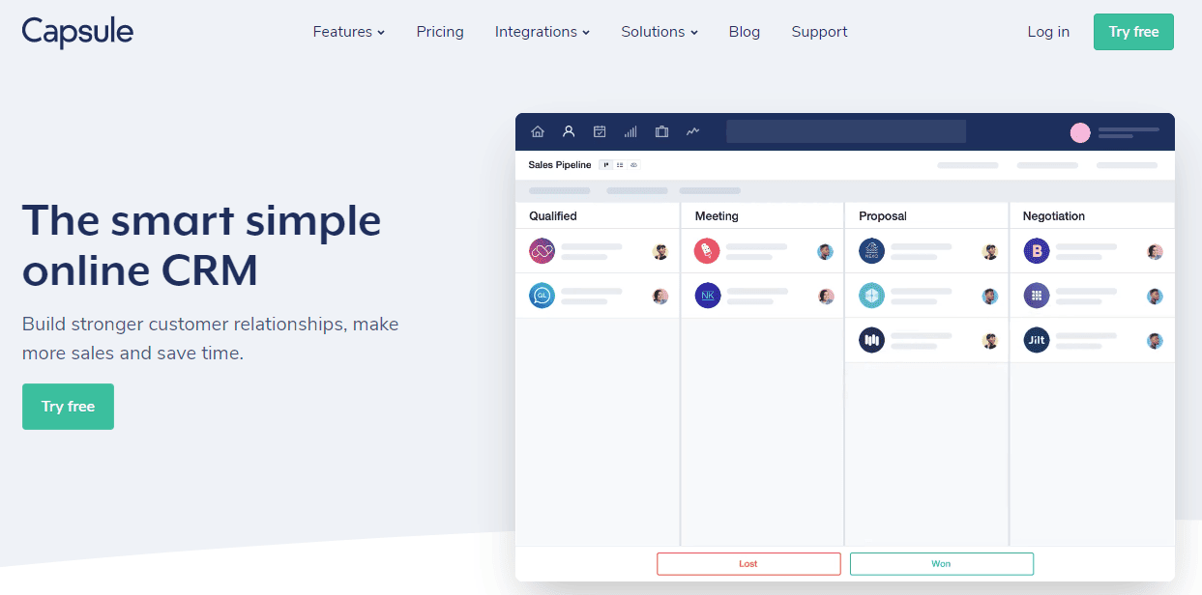Viewport: 1202px width, 595px height.
Task: Select the Jilt company logo card
Action: [1036, 340]
